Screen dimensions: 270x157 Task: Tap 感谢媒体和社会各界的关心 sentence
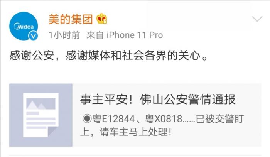133,56
